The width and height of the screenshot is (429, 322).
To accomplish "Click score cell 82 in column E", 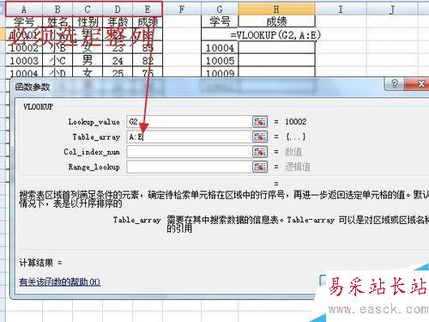I will point(148,60).
